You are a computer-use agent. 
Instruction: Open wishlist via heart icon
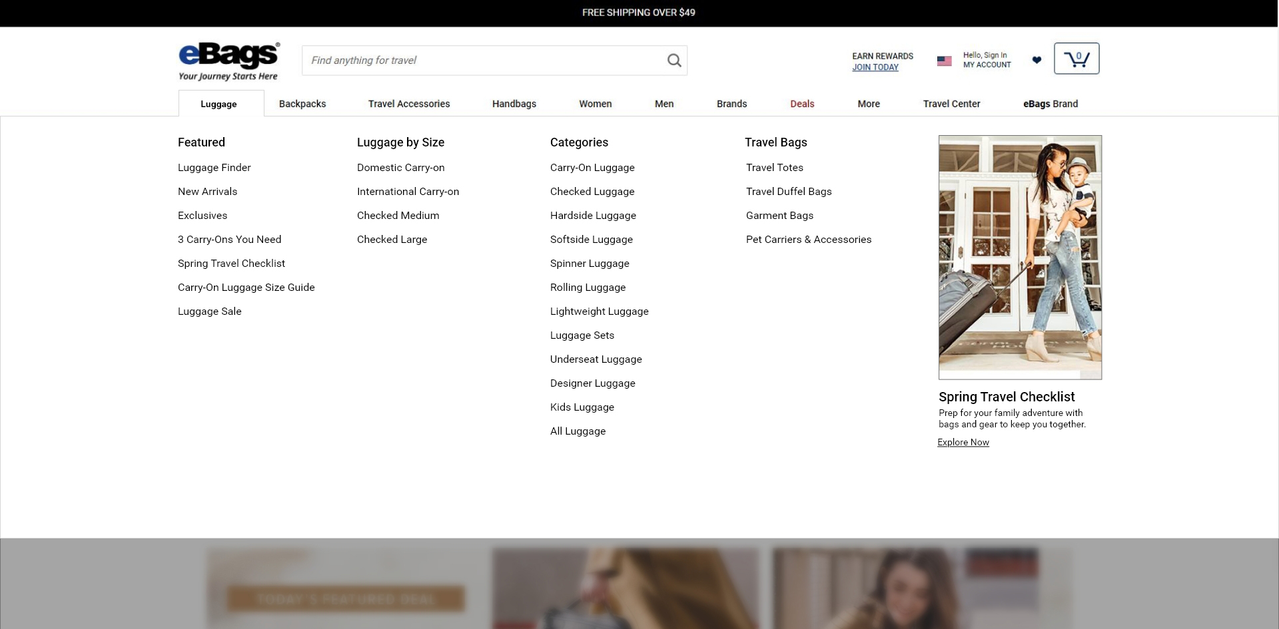pos(1037,60)
